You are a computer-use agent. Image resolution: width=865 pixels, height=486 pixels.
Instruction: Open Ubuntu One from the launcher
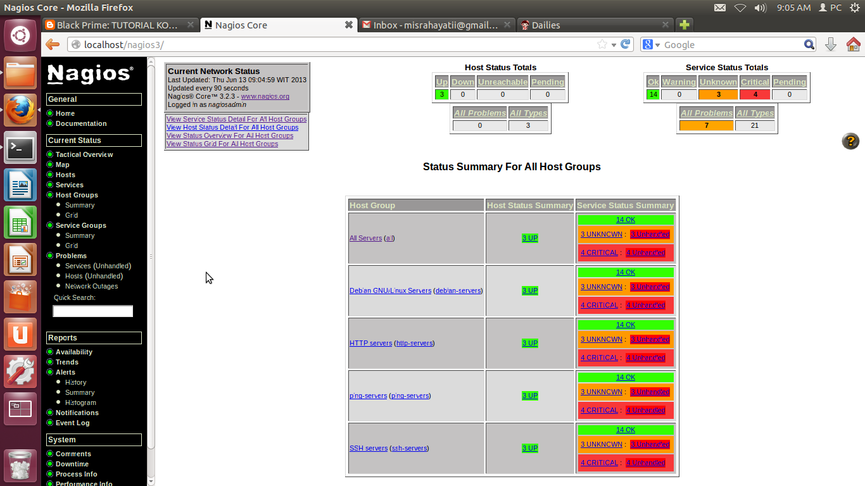click(x=20, y=335)
